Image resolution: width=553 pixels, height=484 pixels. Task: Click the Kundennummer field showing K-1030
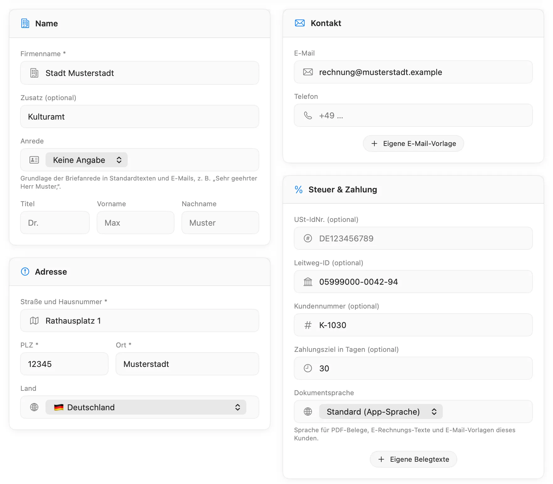[413, 325]
